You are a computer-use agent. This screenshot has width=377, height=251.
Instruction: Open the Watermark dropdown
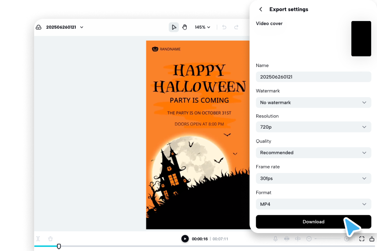point(313,103)
